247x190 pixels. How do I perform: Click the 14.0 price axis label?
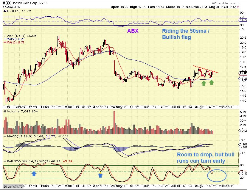(243, 101)
